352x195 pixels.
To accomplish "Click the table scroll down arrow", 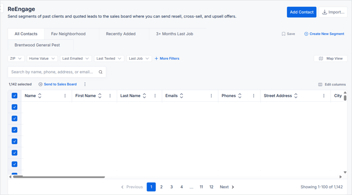I will click(345, 172).
